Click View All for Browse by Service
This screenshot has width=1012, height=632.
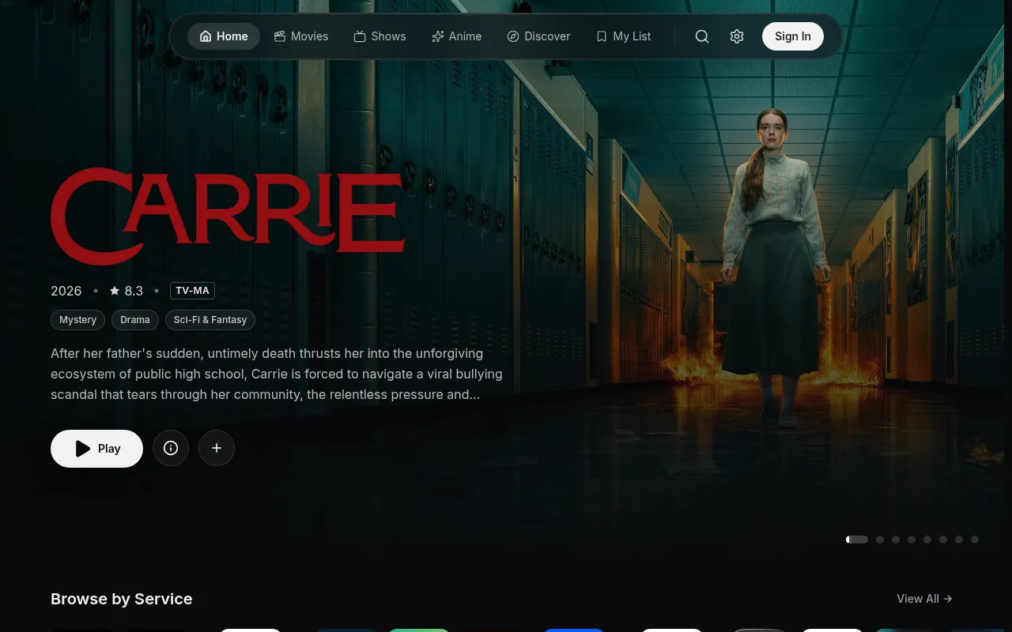click(x=924, y=599)
